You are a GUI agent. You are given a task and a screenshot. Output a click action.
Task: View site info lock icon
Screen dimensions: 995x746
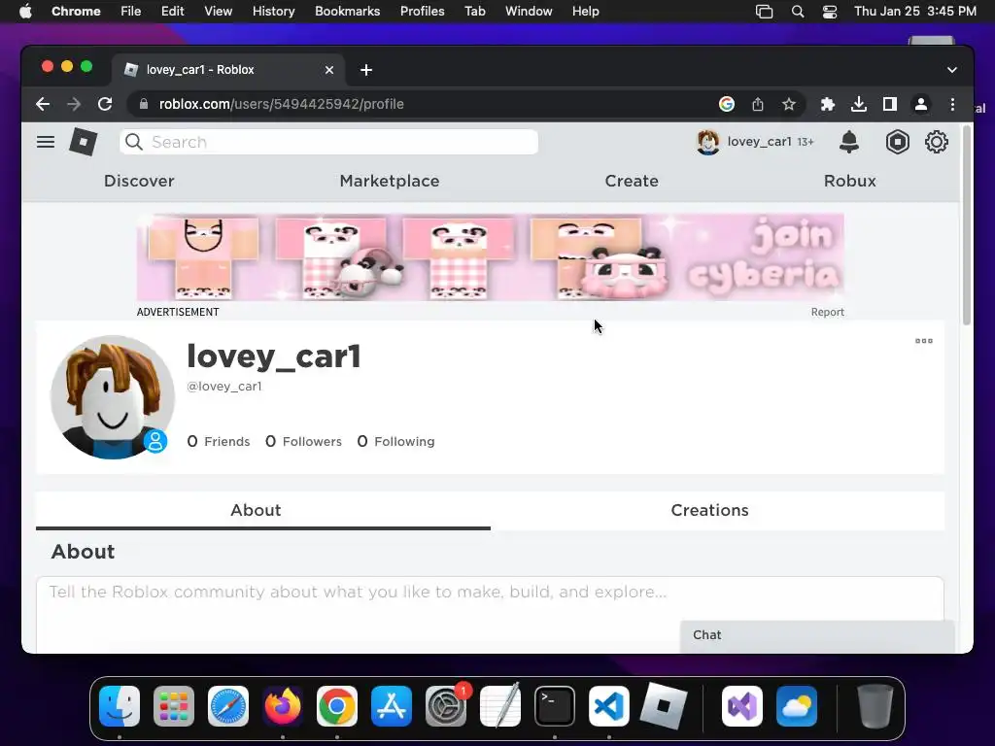[x=144, y=104]
